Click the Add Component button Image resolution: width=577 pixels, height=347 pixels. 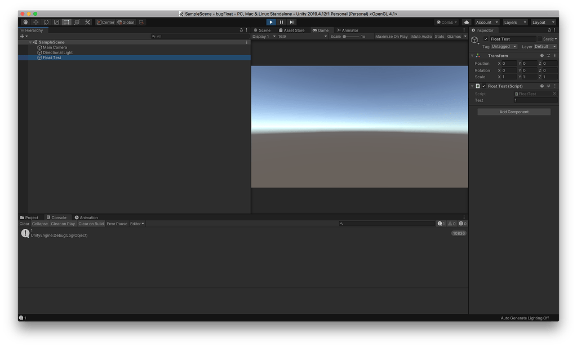pos(514,112)
